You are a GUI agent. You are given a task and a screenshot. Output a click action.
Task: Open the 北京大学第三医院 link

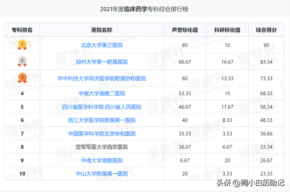point(101,45)
